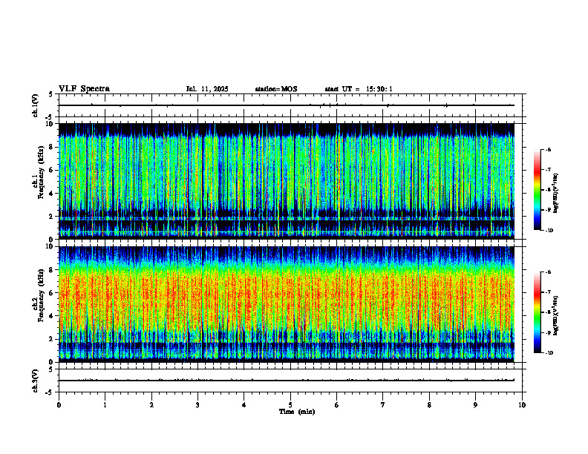588x454 pixels.
Task: Click inside the ch.1 spectrogram panel
Action: 287,181
